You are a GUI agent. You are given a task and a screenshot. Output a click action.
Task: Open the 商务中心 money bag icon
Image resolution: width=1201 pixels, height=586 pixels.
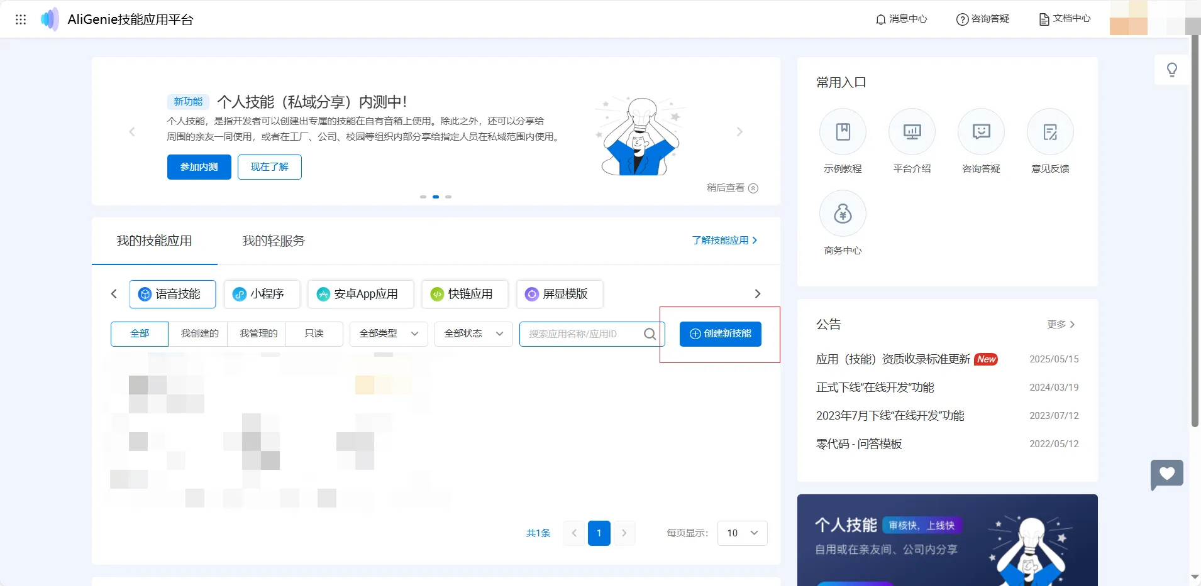(843, 214)
